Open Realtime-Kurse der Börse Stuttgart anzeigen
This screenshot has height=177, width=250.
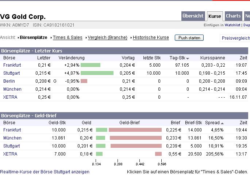coord(45,172)
